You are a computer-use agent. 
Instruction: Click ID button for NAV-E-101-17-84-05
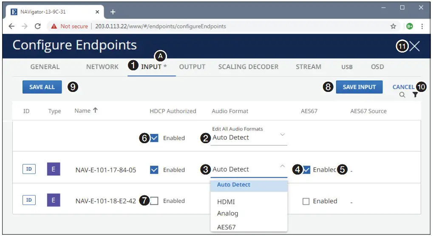pyautogui.click(x=29, y=169)
